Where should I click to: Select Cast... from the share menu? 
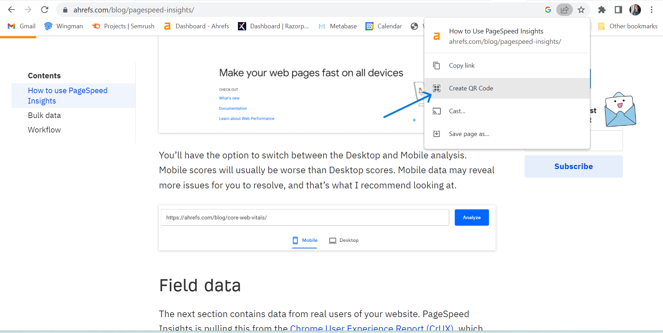click(457, 111)
